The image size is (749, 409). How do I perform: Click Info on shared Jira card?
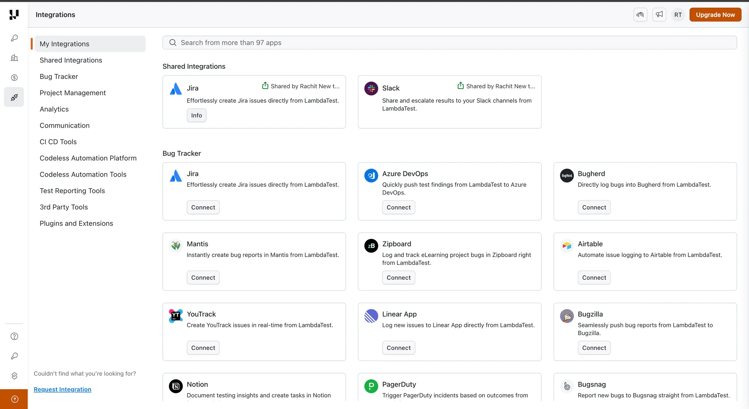pyautogui.click(x=196, y=115)
